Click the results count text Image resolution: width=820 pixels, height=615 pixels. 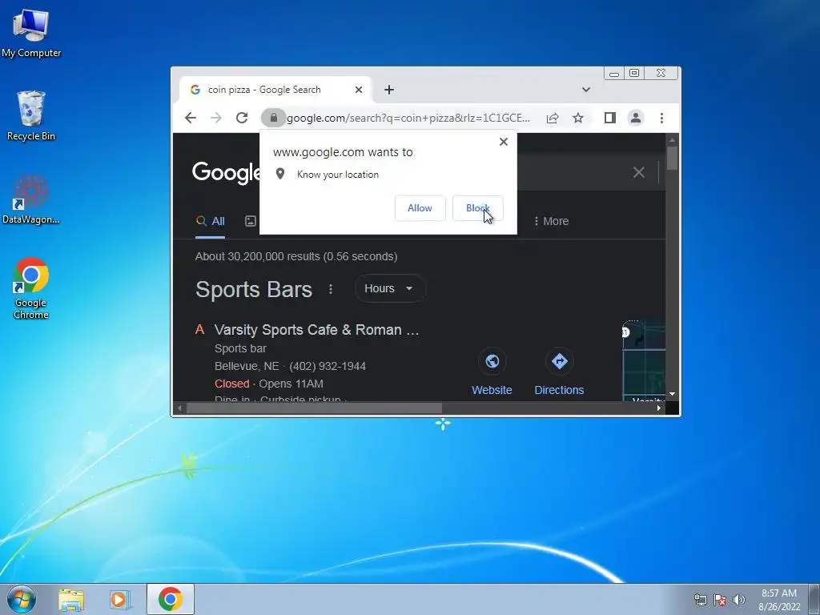(296, 256)
